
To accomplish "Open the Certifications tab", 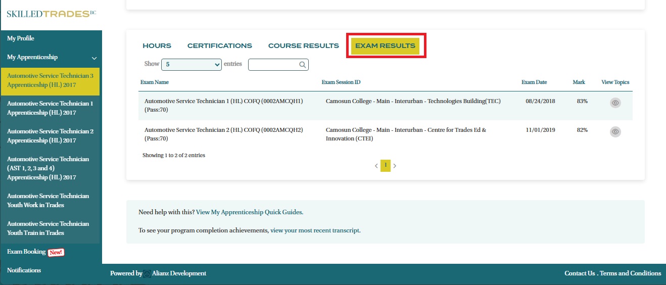I will (x=219, y=46).
